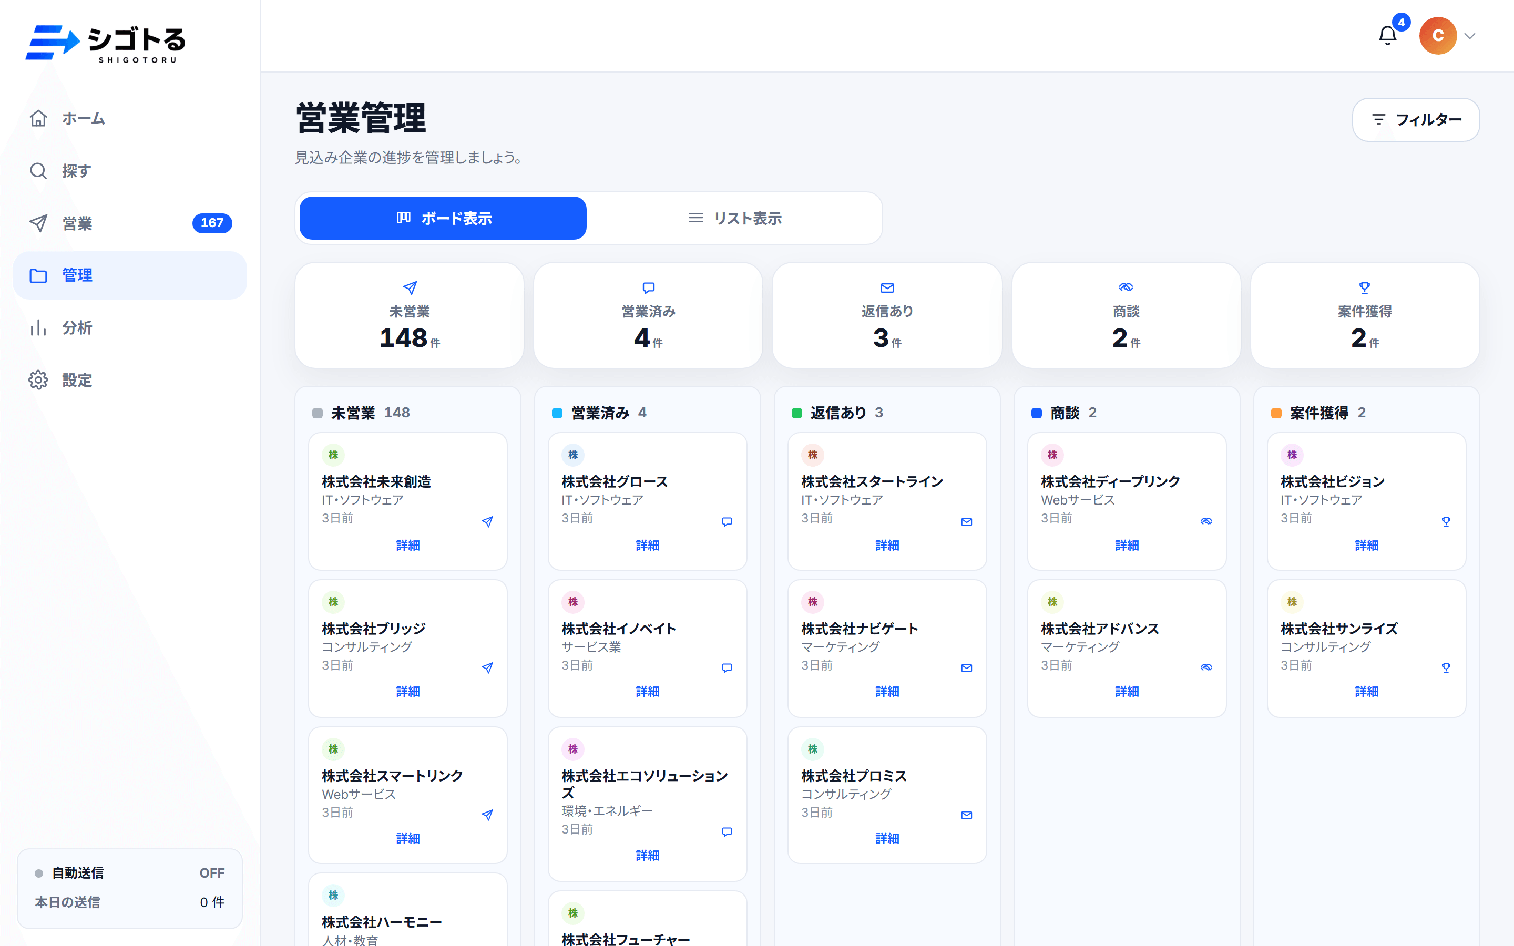The image size is (1514, 946).
Task: Open 詳細 for 株式会社ナビゲート
Action: coord(887,691)
